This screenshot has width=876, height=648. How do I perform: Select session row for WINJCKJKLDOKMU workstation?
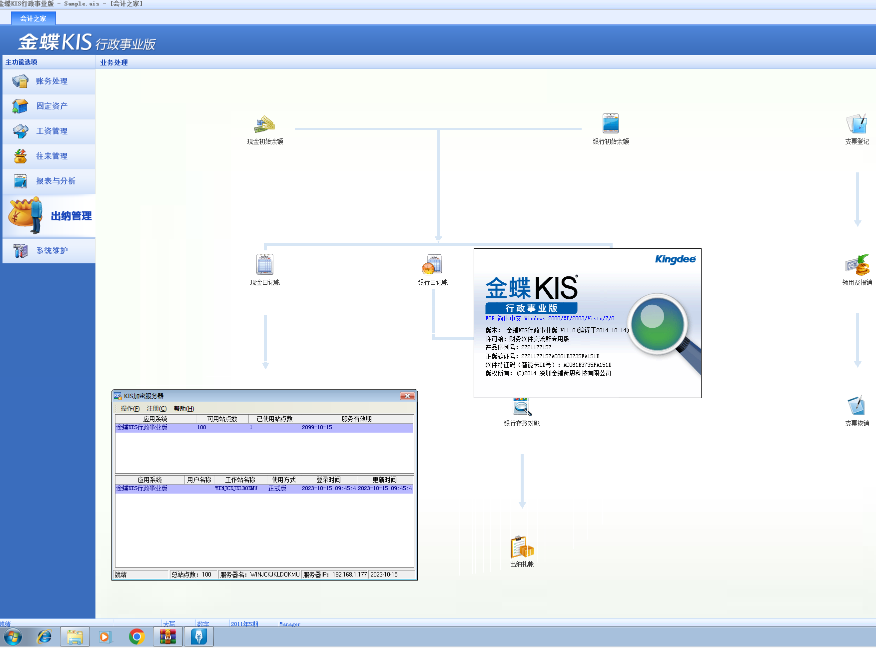tap(264, 489)
